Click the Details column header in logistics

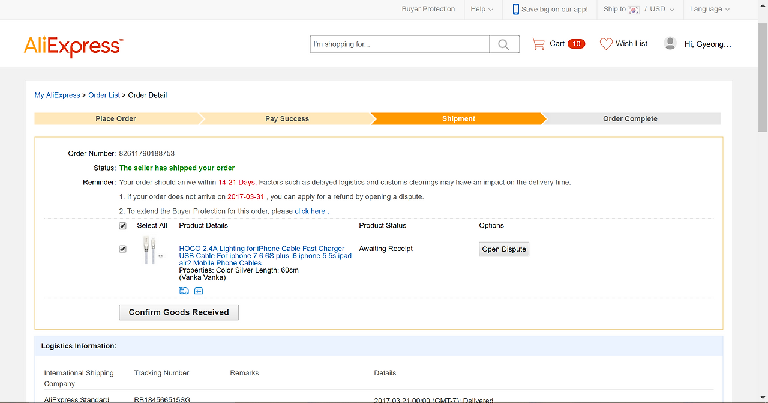tap(385, 373)
